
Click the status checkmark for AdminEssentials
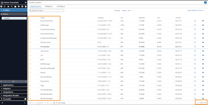(31, 21)
